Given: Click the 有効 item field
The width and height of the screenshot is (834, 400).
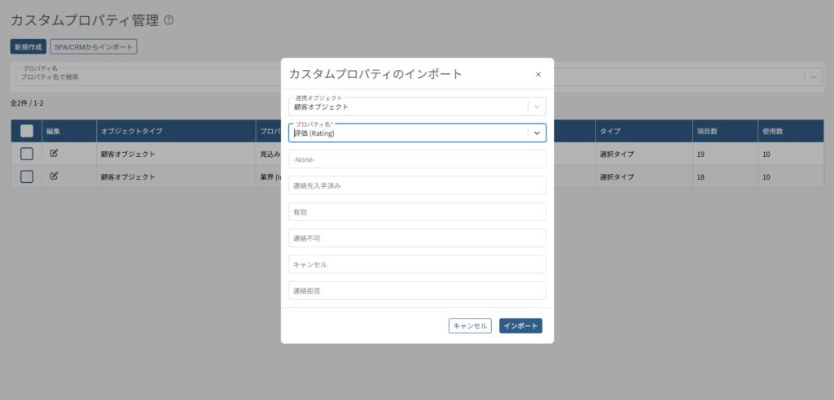Looking at the screenshot, I should (417, 211).
